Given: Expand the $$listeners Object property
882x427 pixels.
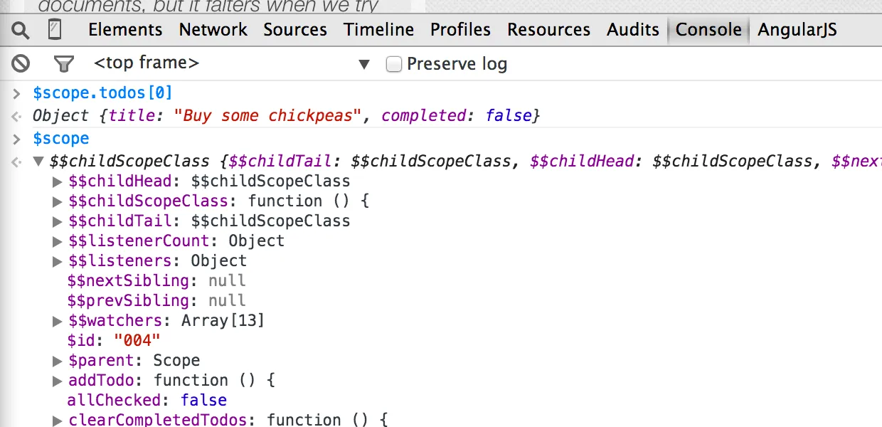Looking at the screenshot, I should coord(58,260).
